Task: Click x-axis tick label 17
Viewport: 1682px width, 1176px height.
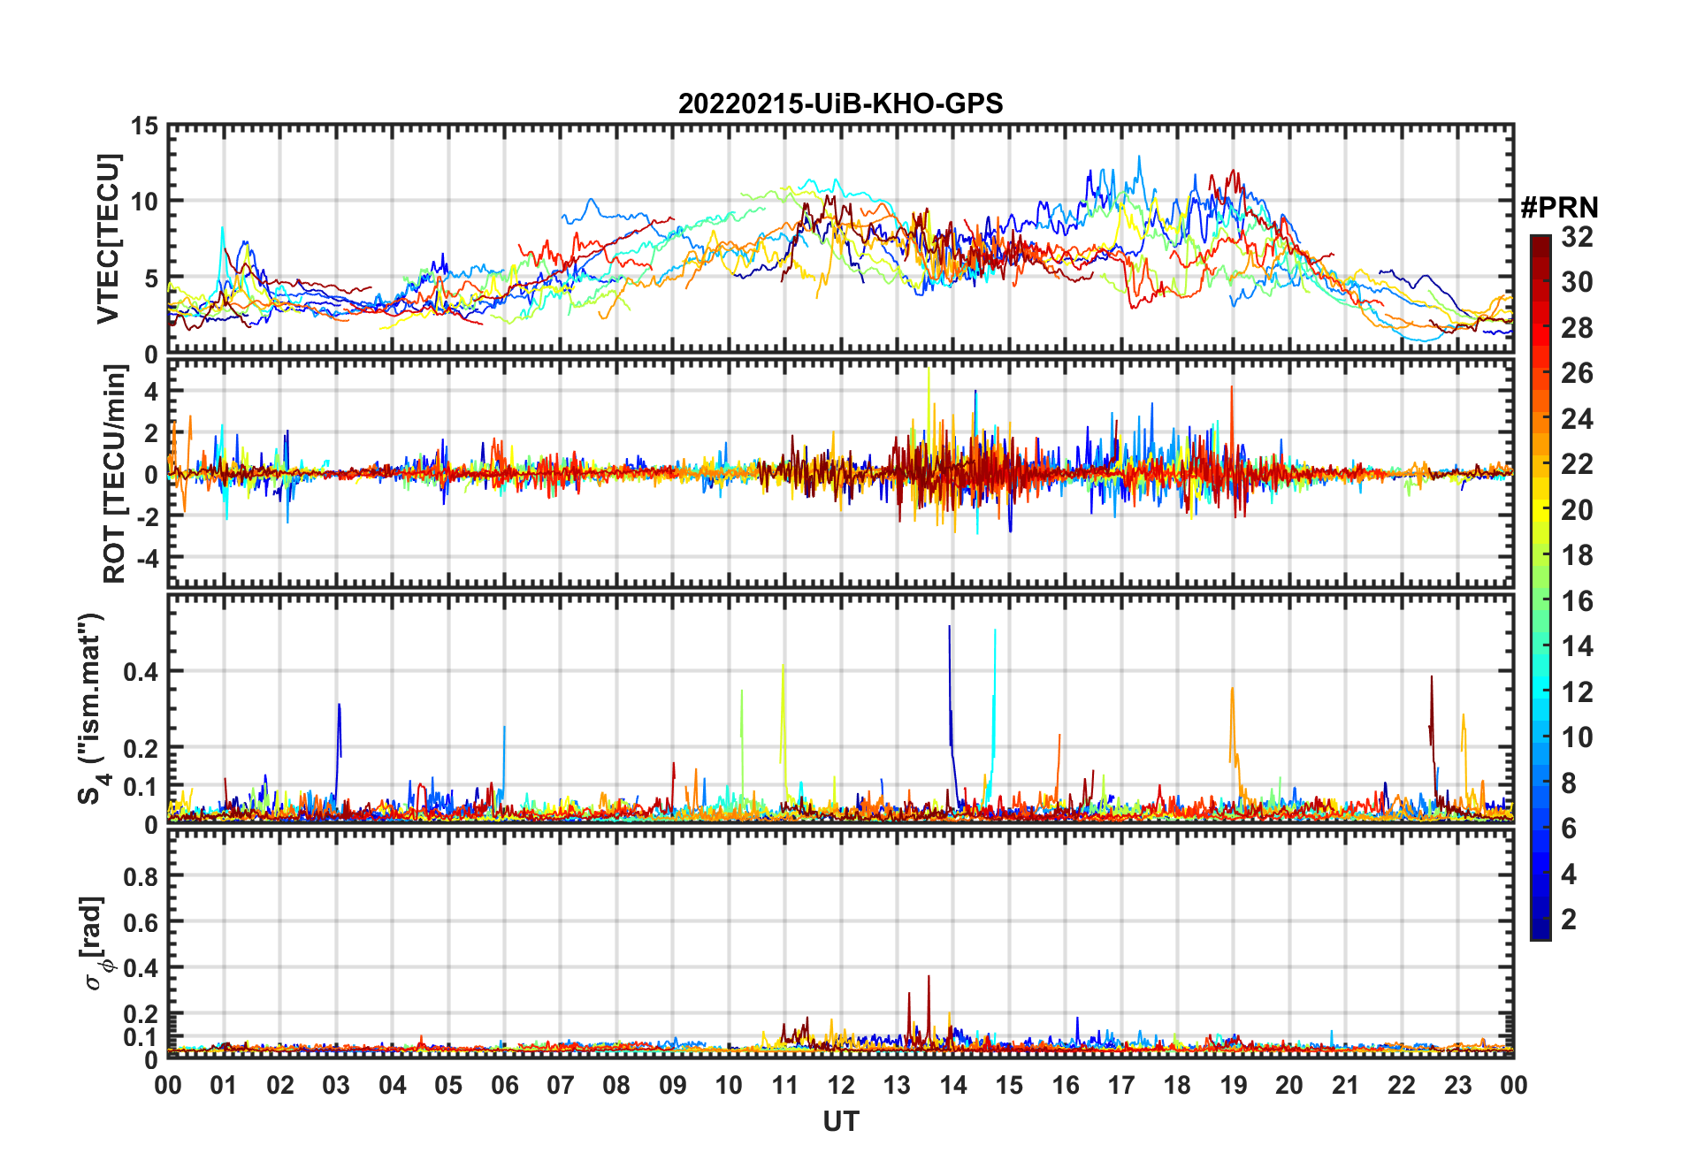Action: tap(1121, 1086)
